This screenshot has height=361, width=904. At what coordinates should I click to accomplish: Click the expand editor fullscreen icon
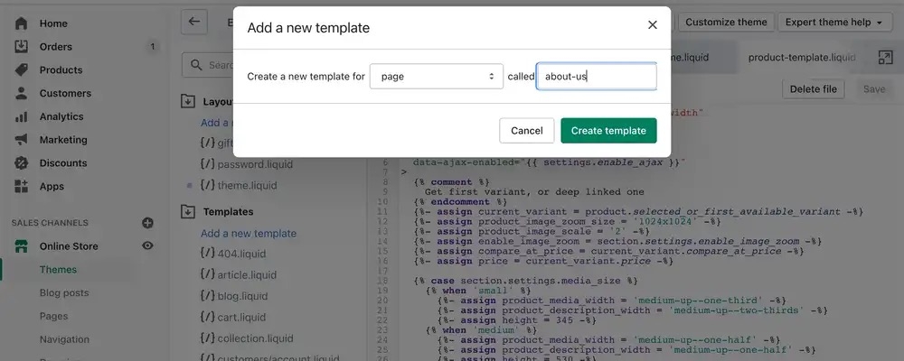[x=885, y=57]
